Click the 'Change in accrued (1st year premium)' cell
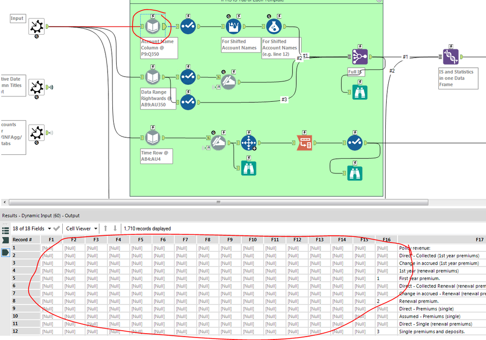 442,263
